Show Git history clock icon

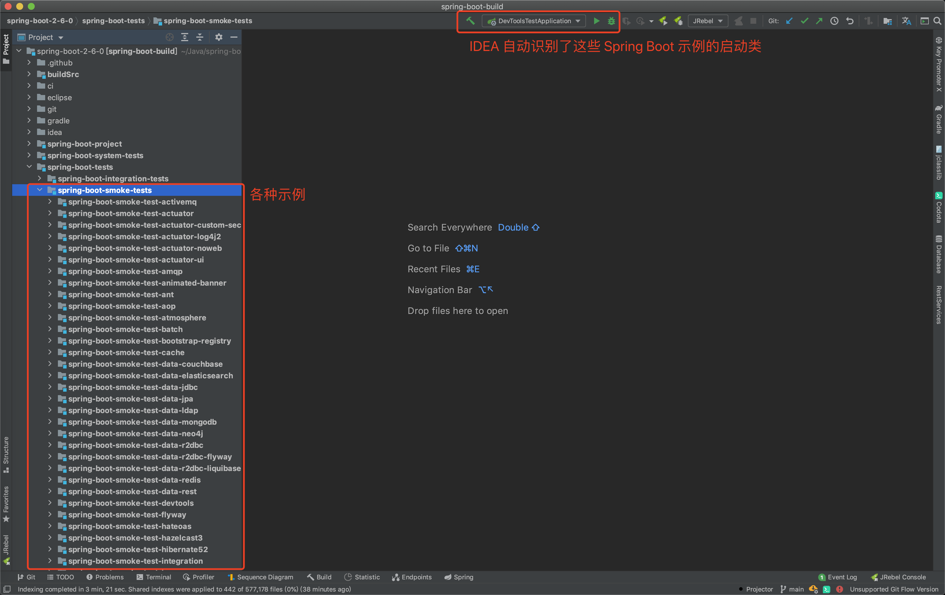834,21
